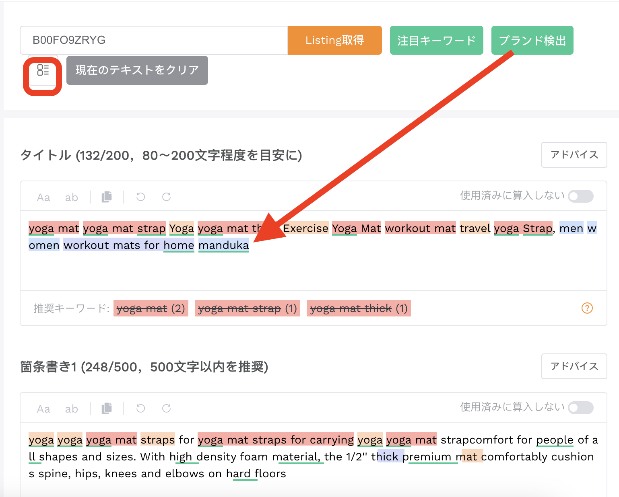Viewport: 619px width, 497px height.
Task: Redo change in bullet 1 editor
Action: coord(166,408)
